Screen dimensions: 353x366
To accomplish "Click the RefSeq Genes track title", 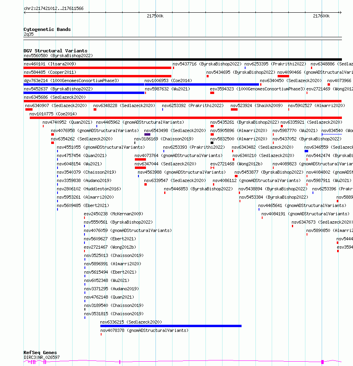I will pos(40,353).
